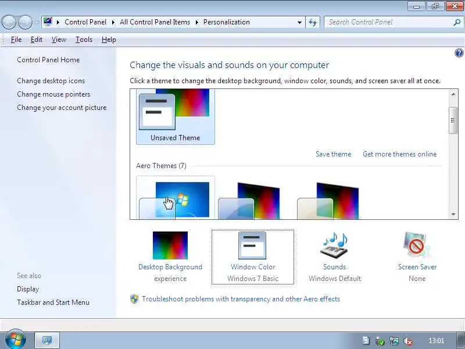The height and width of the screenshot is (349, 465).
Task: Open the View menu
Action: (59, 40)
